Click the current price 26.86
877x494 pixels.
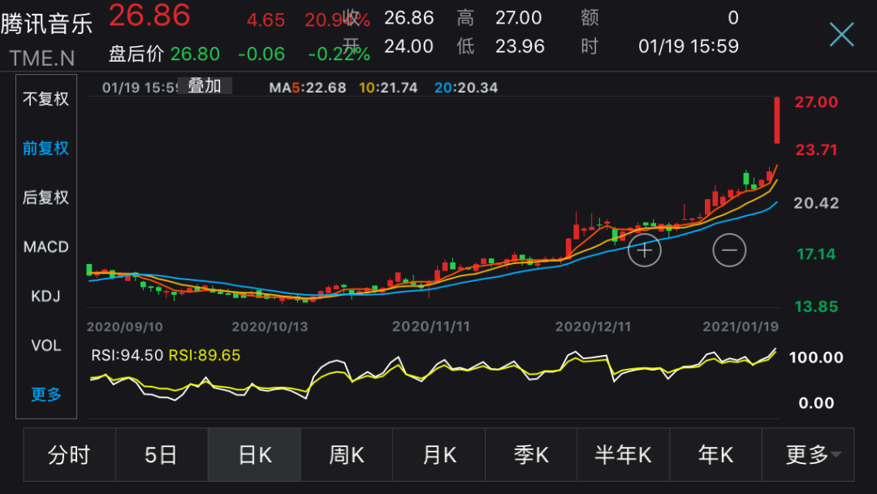[x=149, y=15]
